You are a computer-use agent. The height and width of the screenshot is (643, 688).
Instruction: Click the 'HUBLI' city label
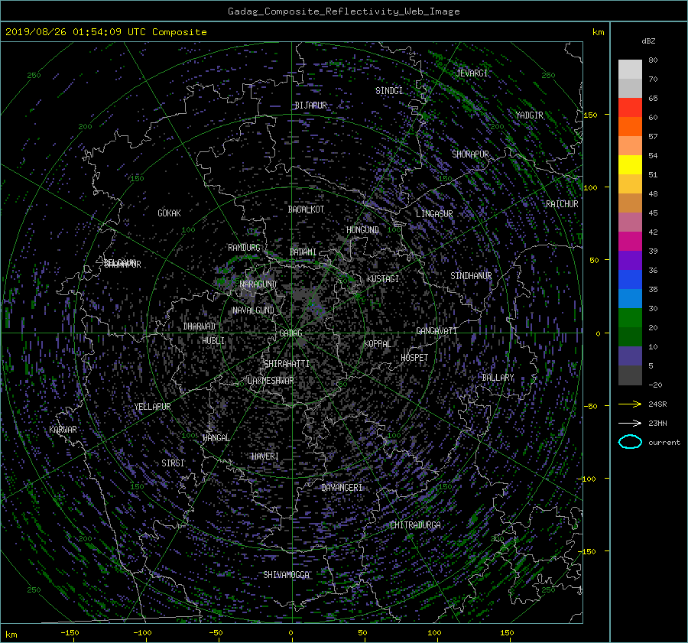(x=213, y=341)
